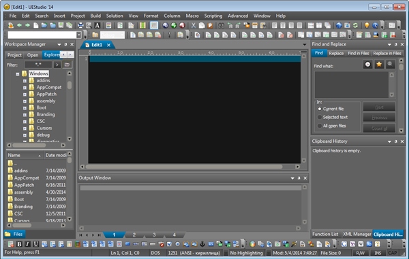Open the Scripting menu
This screenshot has width=409, height=259.
pyautogui.click(x=213, y=16)
